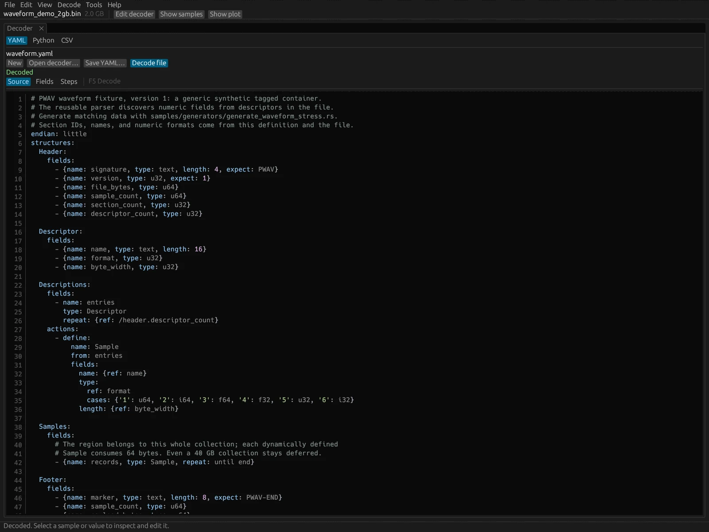The height and width of the screenshot is (532, 709).
Task: Open the View menu
Action: tap(45, 5)
